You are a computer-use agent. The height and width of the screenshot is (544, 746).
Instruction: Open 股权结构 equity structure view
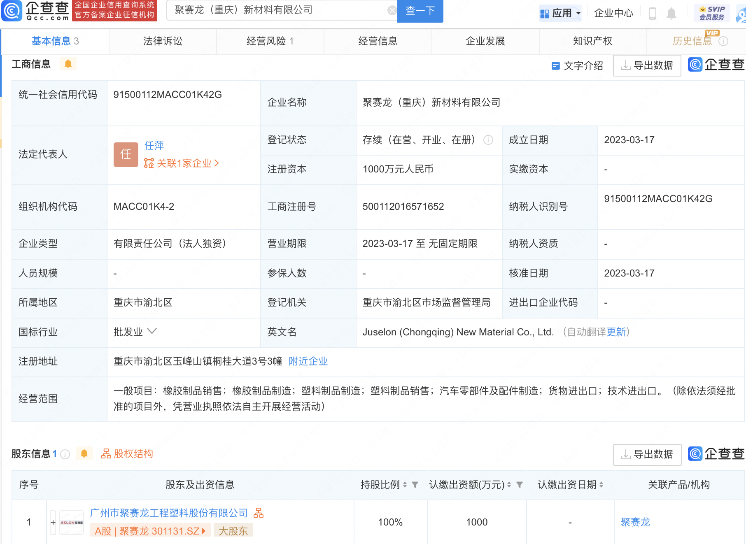[127, 454]
